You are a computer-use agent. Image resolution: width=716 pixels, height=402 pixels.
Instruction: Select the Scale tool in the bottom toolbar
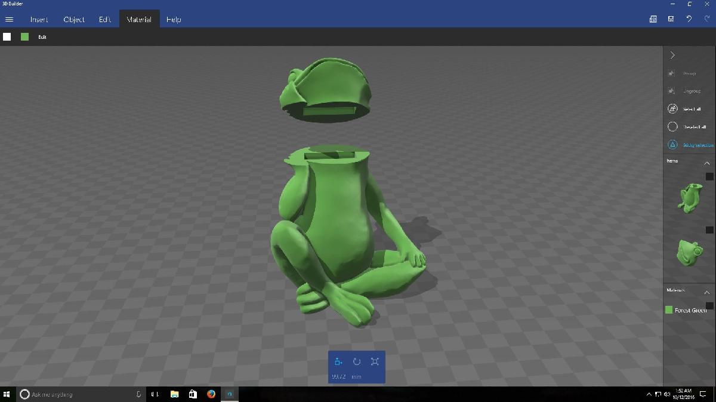coord(375,361)
